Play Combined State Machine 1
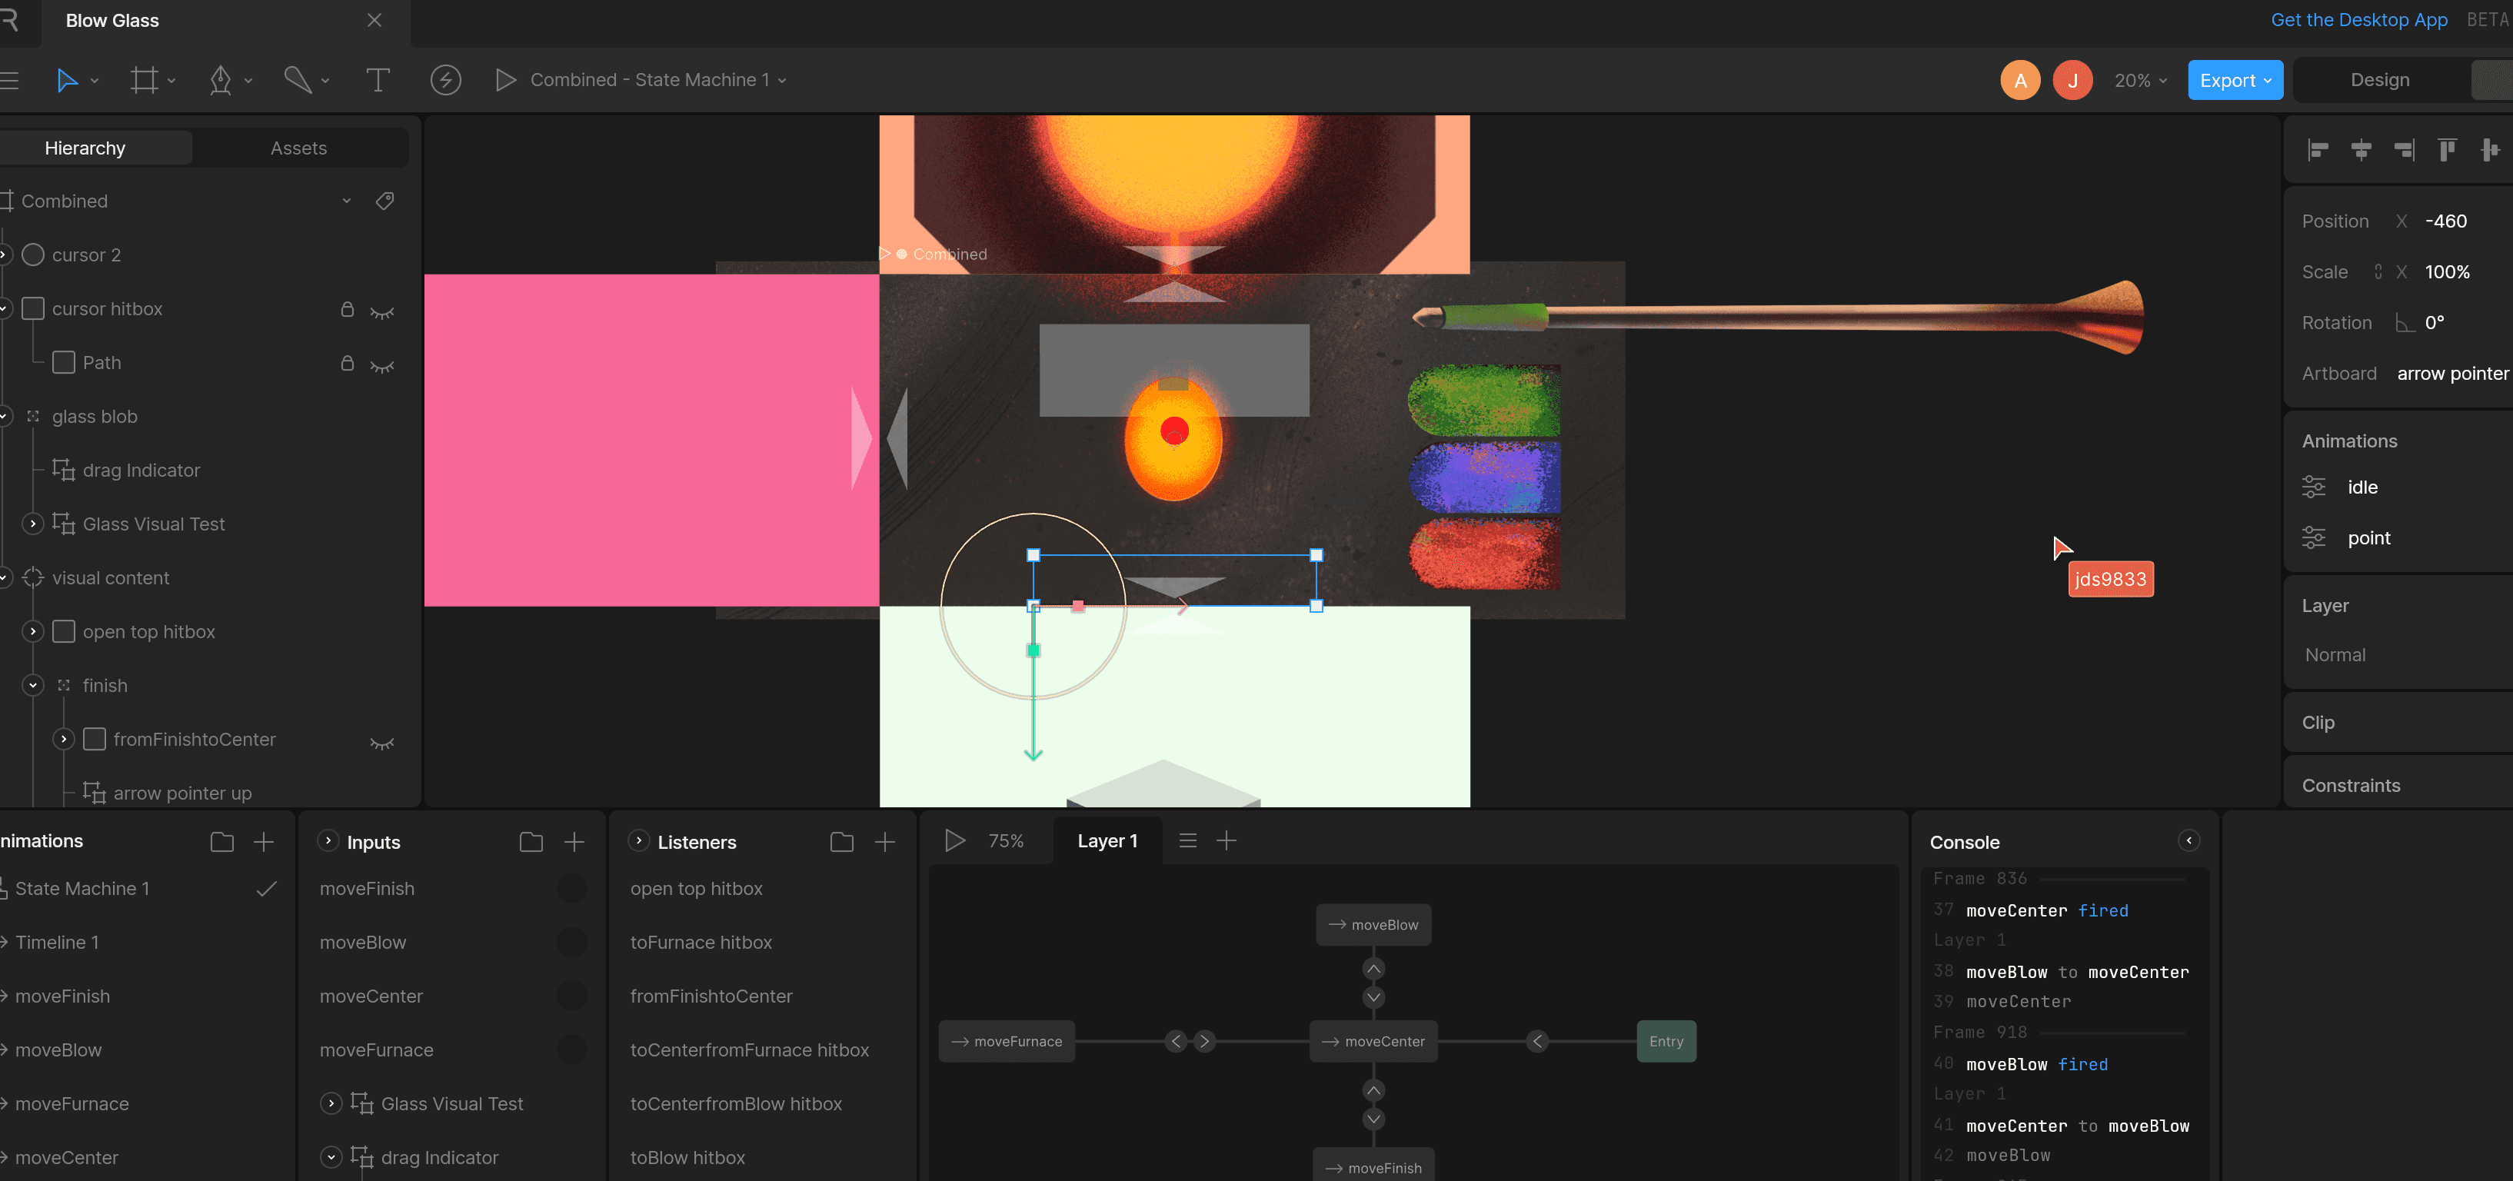This screenshot has width=2513, height=1181. (x=505, y=80)
